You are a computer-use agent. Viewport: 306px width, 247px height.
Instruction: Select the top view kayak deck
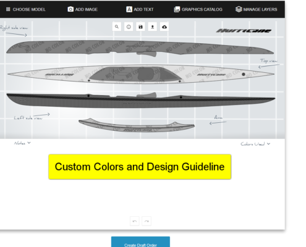click(x=141, y=74)
